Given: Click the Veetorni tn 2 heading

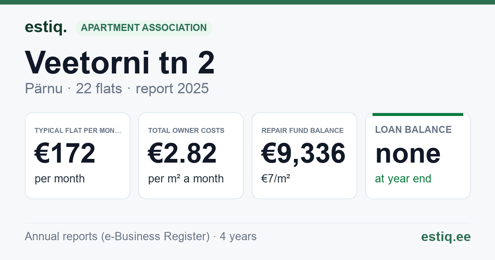Looking at the screenshot, I should pos(120,63).
